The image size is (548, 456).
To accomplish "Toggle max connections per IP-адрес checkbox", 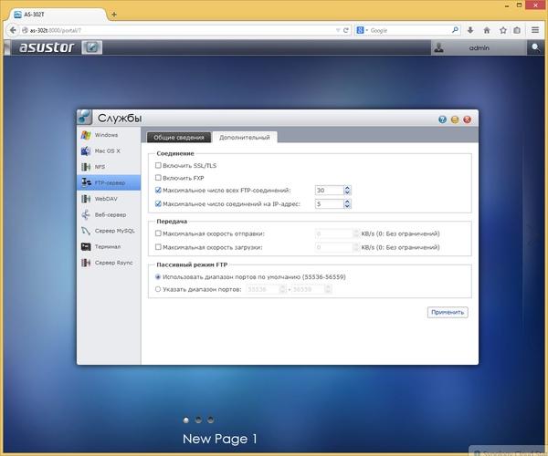I will (x=158, y=203).
